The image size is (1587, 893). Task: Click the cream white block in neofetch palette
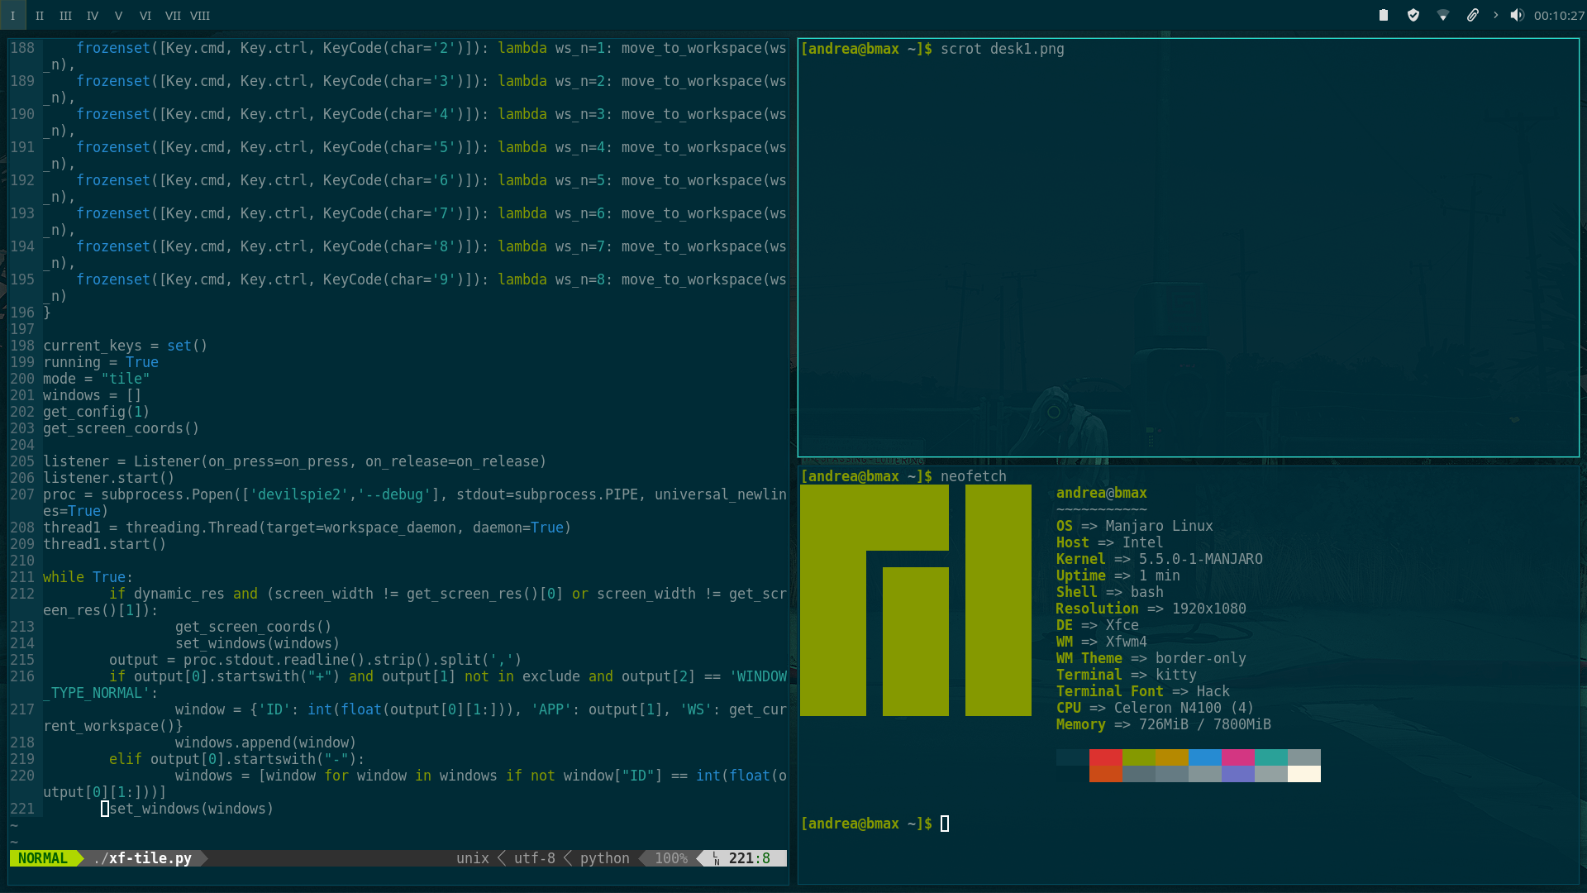(x=1304, y=774)
